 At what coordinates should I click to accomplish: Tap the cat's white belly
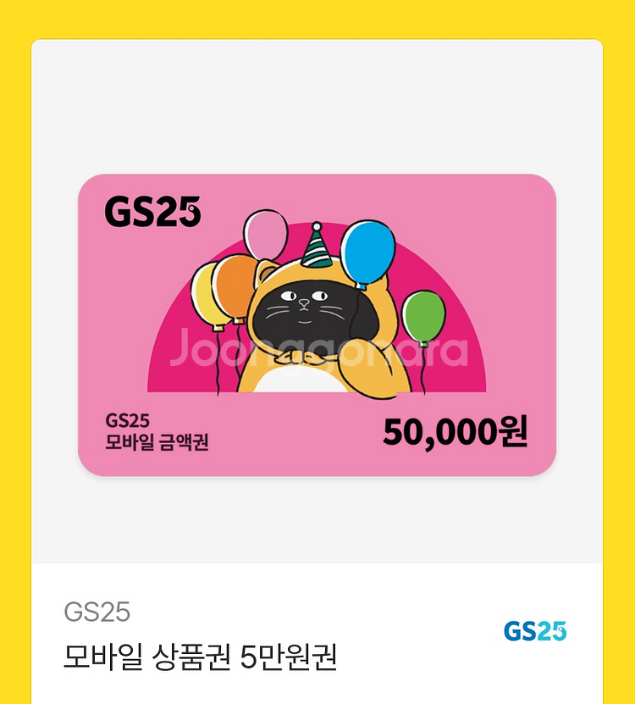[x=301, y=380]
